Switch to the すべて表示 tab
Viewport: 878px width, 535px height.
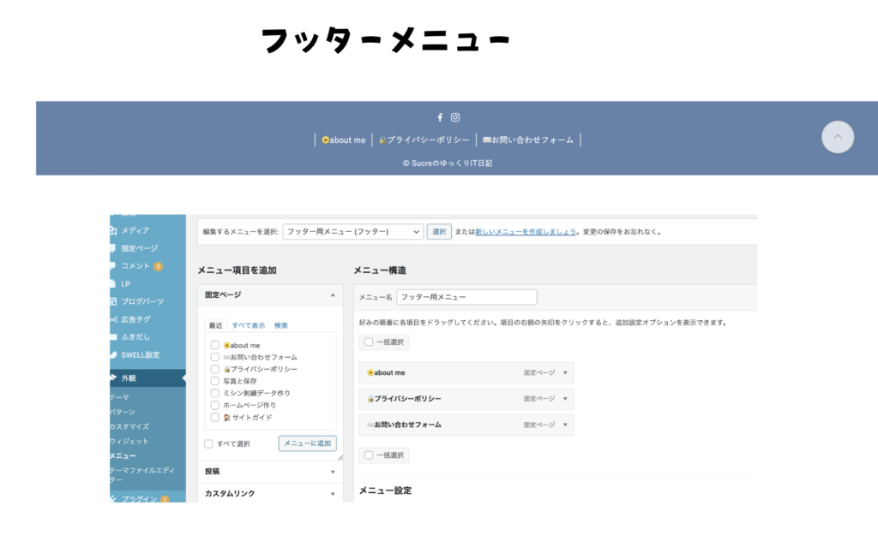249,326
